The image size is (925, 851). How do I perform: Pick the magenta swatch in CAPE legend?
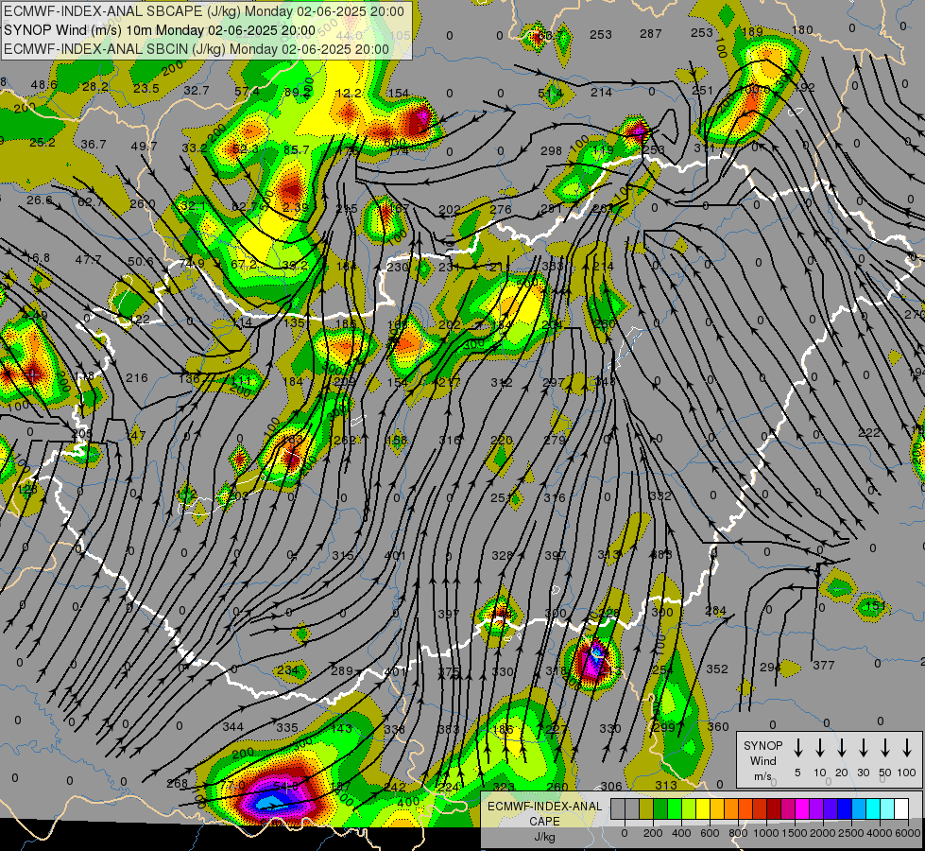[x=802, y=809]
